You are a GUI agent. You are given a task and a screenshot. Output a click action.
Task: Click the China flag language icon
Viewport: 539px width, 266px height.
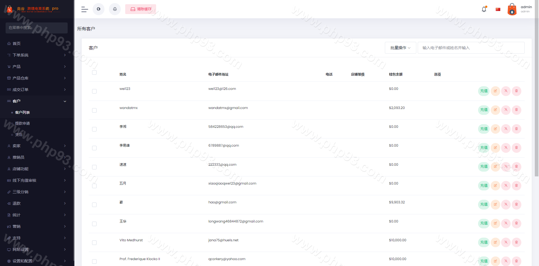tap(498, 9)
